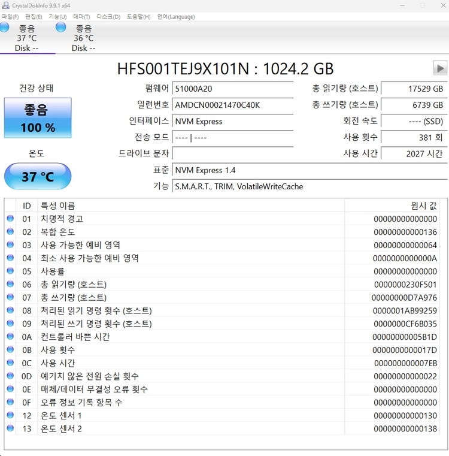Image resolution: width=449 pixels, height=456 pixels.
Task: Select the second disk tab at 36 °C
Action: (84, 38)
